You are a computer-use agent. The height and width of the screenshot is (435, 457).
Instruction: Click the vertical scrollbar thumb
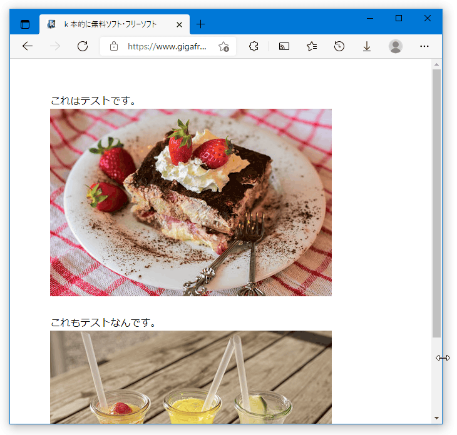[436, 203]
